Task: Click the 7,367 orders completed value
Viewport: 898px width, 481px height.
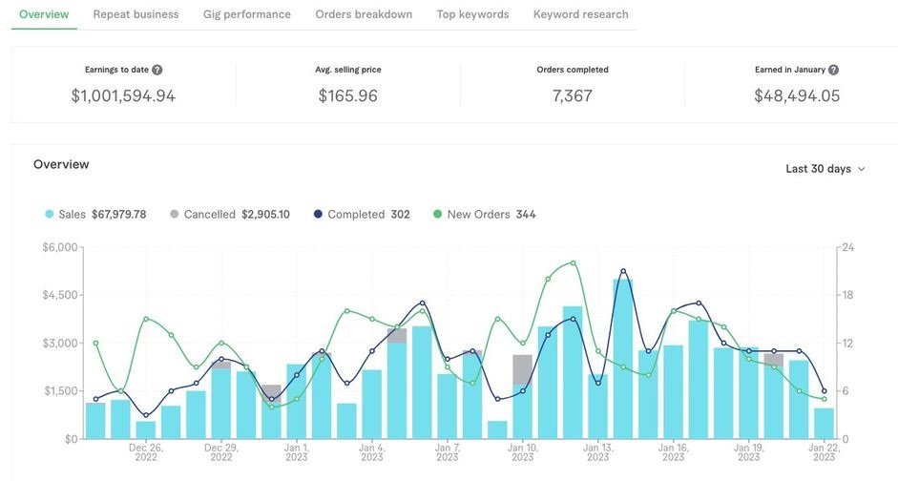Action: point(573,95)
